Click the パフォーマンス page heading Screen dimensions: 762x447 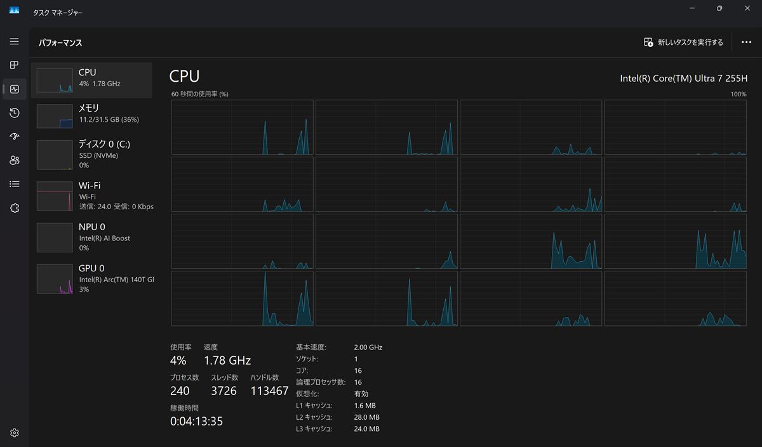60,43
